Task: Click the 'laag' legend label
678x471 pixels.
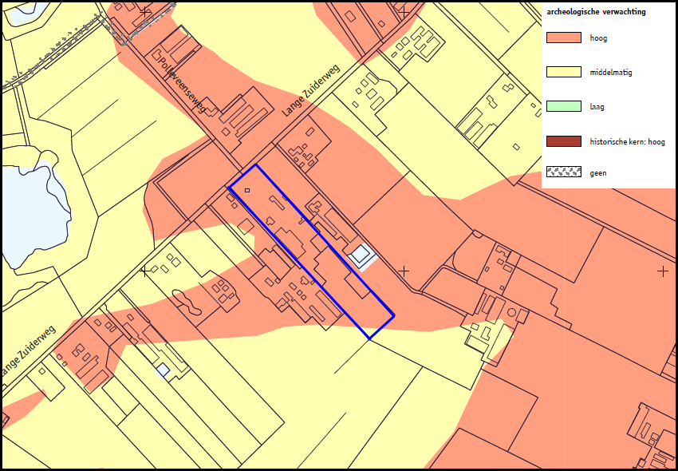Action: pyautogui.click(x=597, y=107)
